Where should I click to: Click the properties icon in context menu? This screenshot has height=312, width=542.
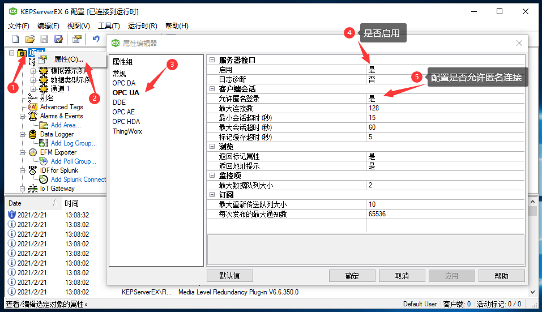click(x=42, y=59)
